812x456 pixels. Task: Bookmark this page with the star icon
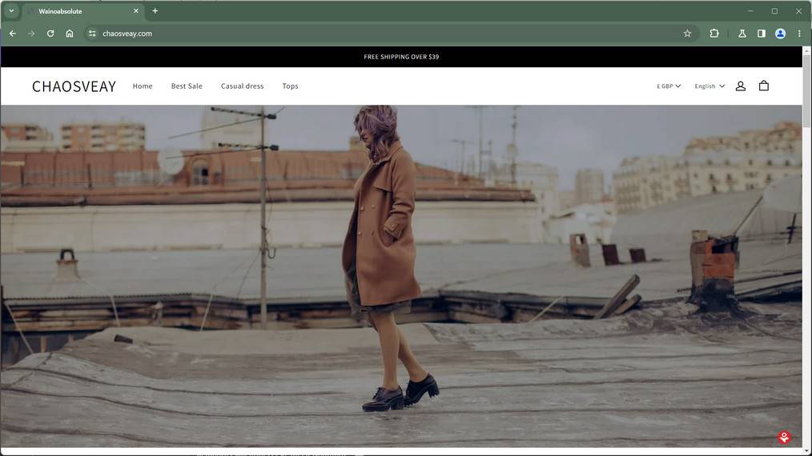[687, 34]
